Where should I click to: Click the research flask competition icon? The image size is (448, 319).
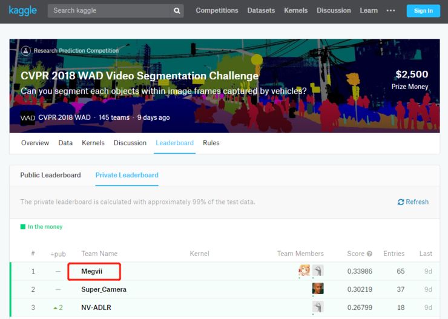25,51
